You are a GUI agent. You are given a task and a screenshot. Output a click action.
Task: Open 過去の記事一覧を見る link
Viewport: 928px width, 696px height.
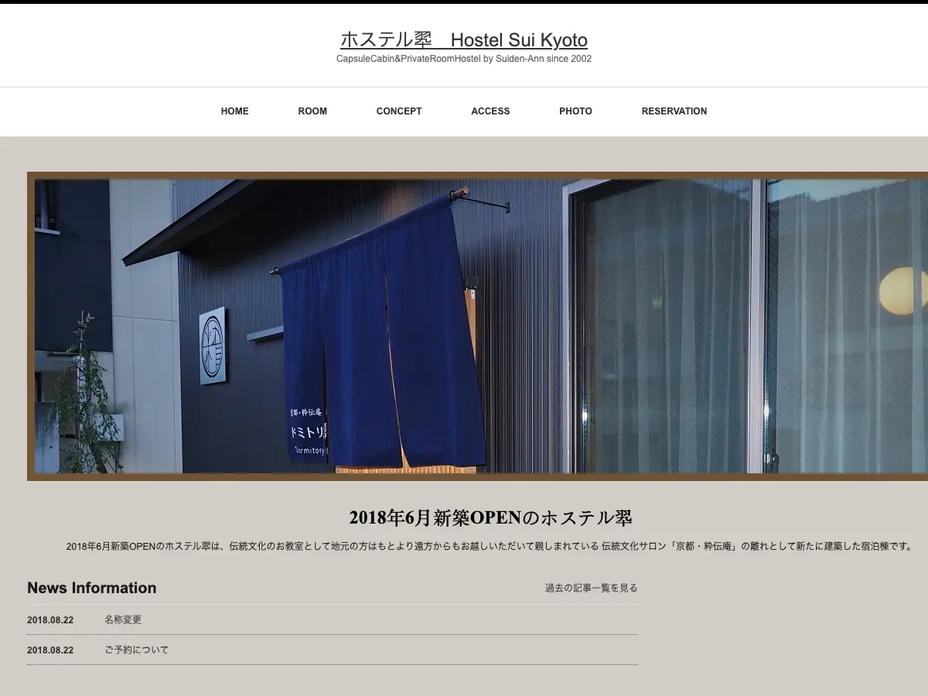pyautogui.click(x=592, y=588)
